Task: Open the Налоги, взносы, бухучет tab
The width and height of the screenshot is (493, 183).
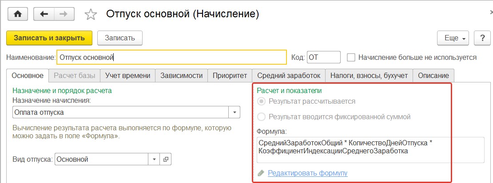Action: pyautogui.click(x=369, y=75)
